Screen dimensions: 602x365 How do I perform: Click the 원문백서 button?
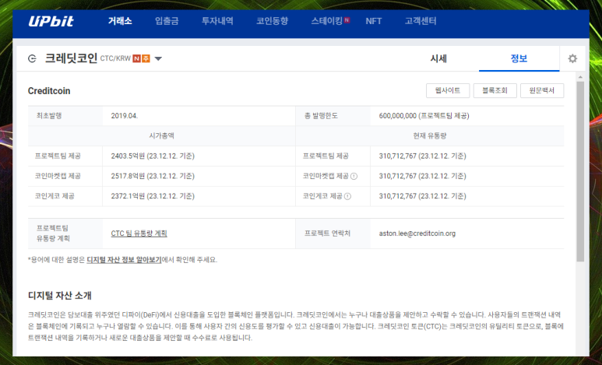click(542, 90)
